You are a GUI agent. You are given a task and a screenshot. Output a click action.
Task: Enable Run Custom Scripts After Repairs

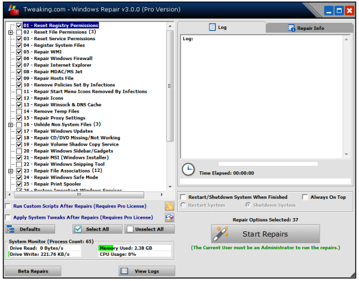pos(8,206)
